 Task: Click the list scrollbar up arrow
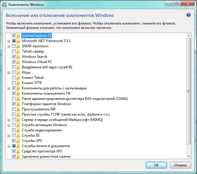[x=189, y=36]
